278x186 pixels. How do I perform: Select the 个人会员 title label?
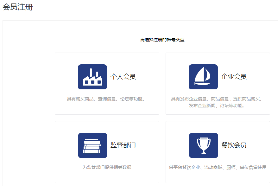click(123, 77)
